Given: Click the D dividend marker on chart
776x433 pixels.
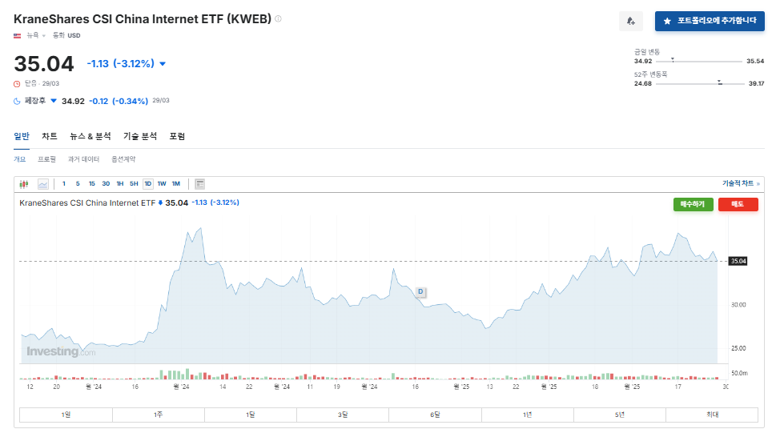Looking at the screenshot, I should point(420,292).
